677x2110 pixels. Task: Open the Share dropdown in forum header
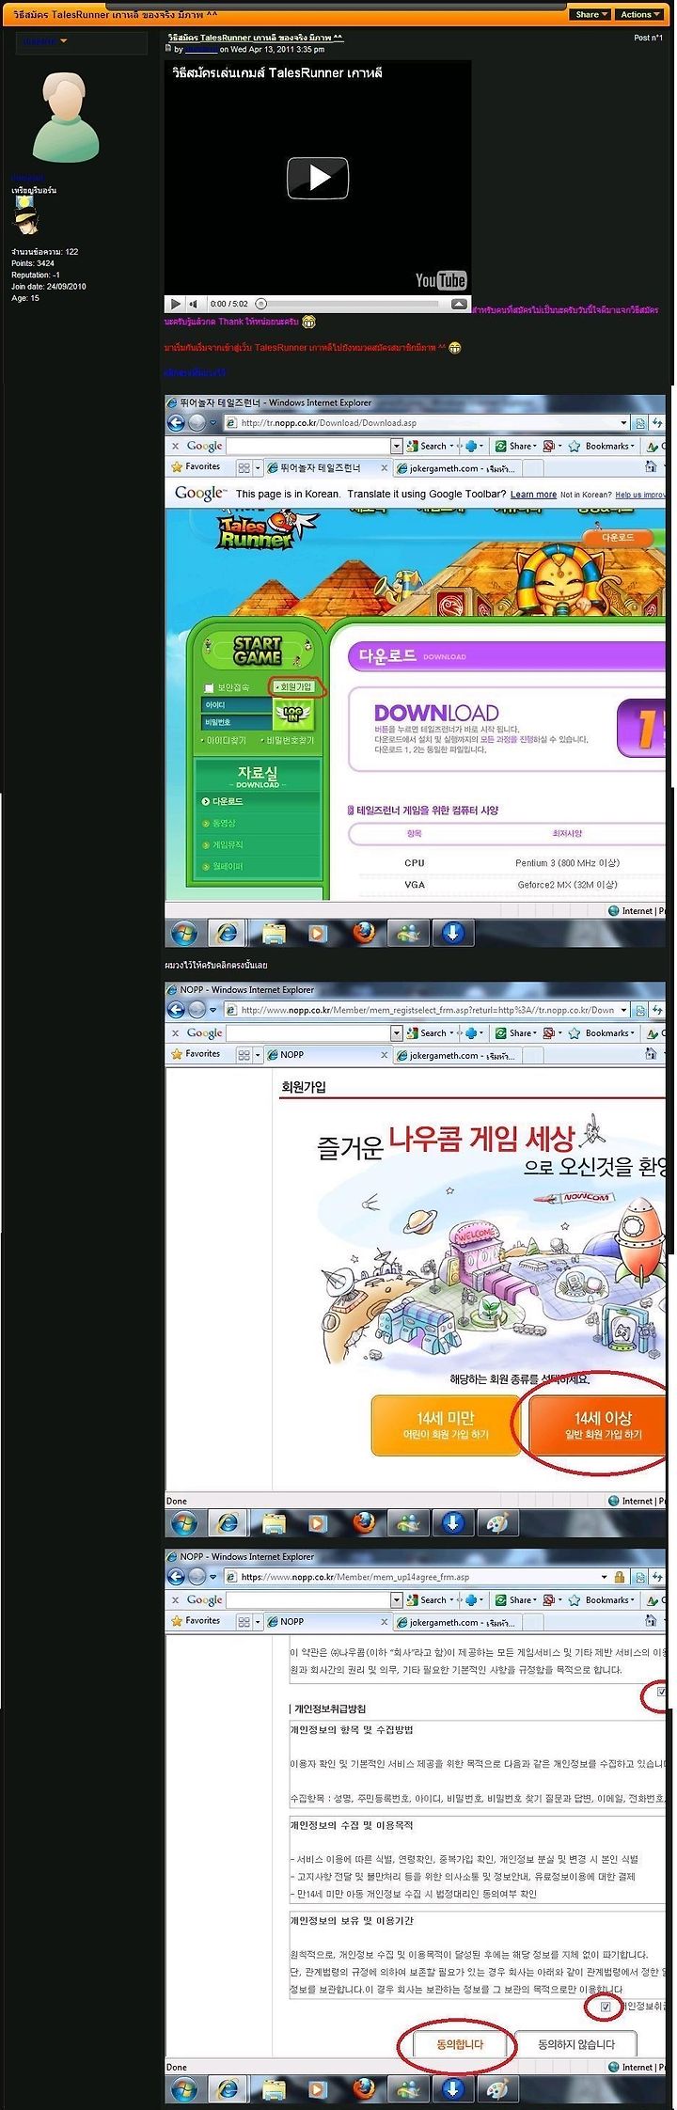pos(591,14)
